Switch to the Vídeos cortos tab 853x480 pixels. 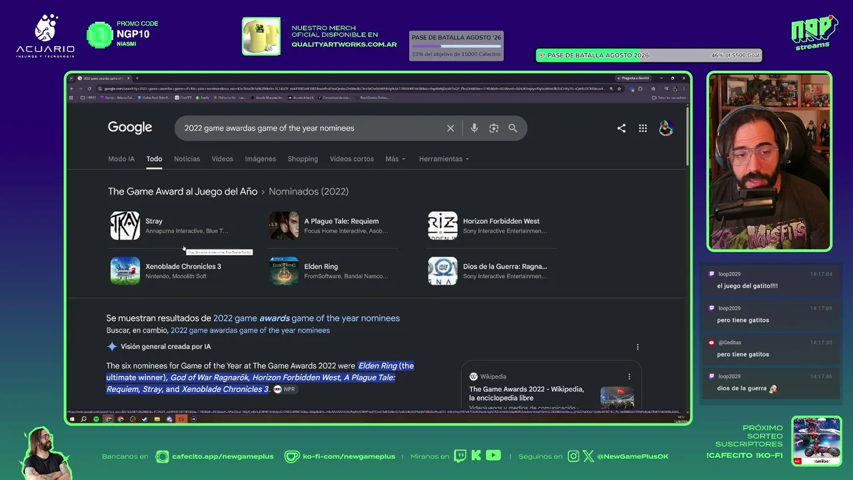tap(352, 159)
